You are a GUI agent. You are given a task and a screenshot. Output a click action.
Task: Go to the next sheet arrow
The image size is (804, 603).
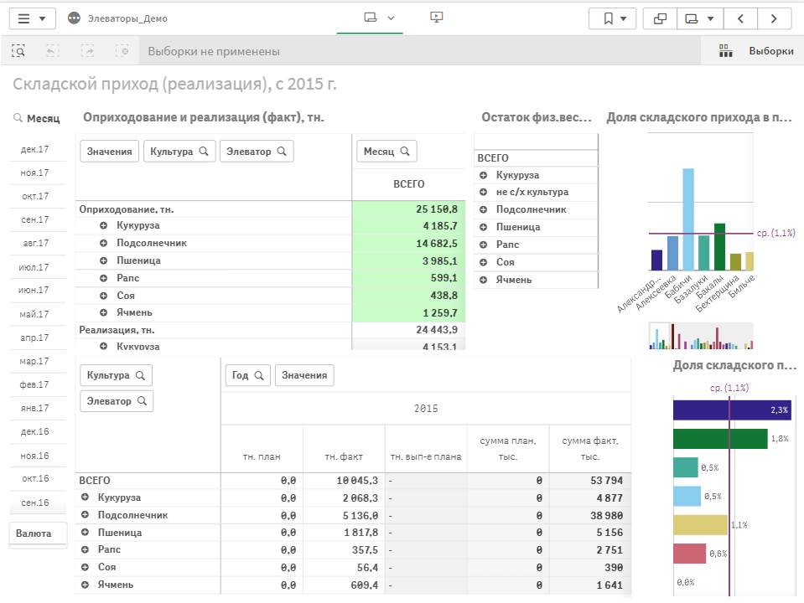(x=774, y=18)
